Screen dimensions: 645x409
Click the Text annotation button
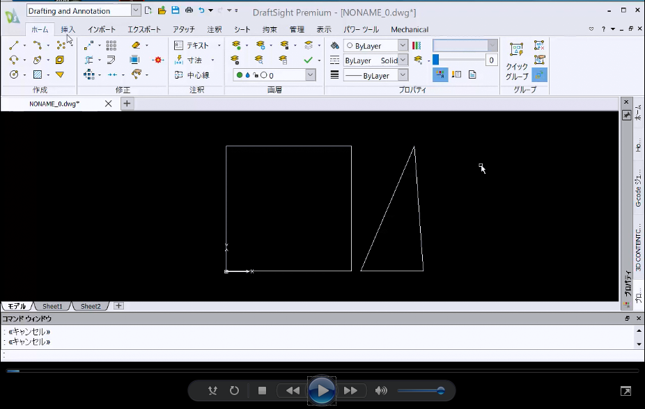pos(192,45)
